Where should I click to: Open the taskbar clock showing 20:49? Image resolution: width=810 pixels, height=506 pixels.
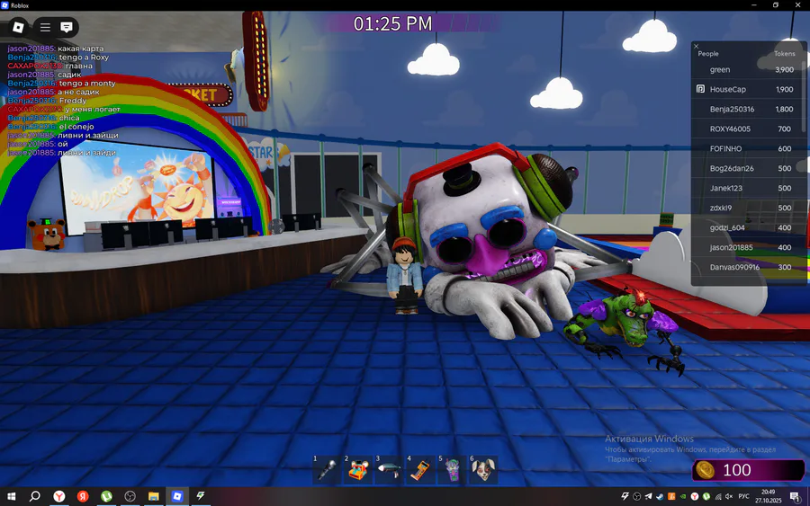[x=769, y=496]
